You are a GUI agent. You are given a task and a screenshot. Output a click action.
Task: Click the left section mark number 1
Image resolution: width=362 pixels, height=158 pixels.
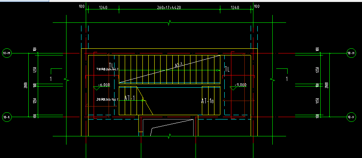point(51,79)
